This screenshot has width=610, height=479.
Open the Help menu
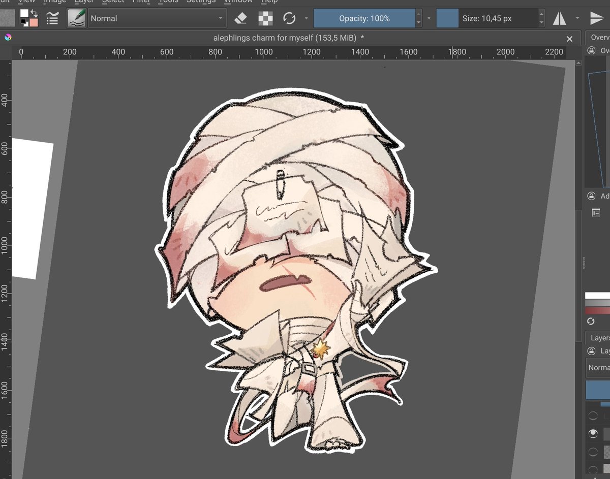click(269, 2)
